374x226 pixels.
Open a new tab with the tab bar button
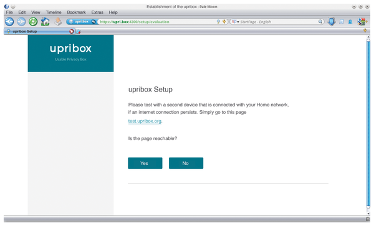(x=79, y=31)
